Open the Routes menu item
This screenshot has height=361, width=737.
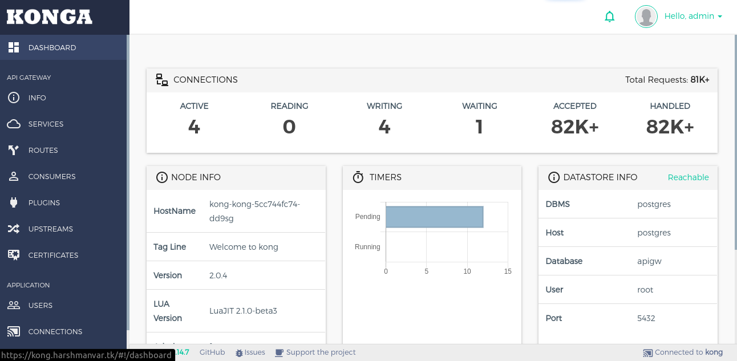63,150
